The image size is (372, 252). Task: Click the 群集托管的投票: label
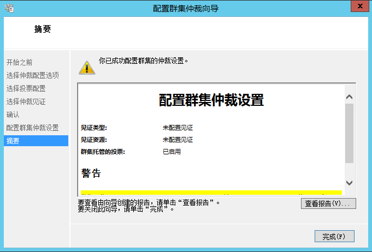click(103, 152)
